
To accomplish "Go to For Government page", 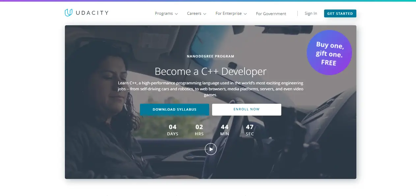I will click(271, 14).
